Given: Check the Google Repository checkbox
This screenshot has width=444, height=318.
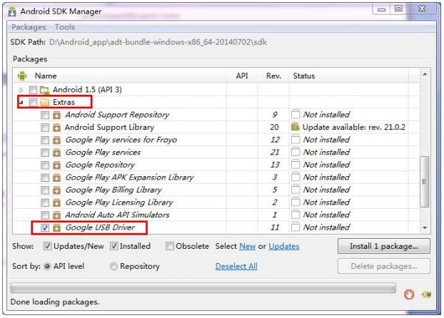Looking at the screenshot, I should 45,165.
